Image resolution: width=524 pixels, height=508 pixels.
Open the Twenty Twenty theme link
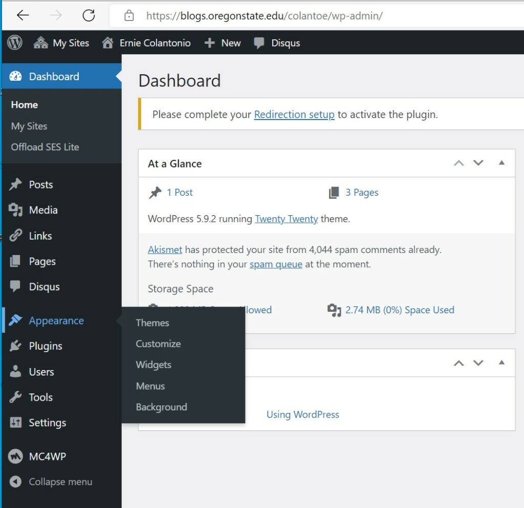[x=287, y=219]
